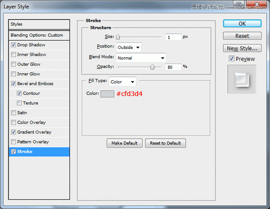Screen dimensions: 270x209
Task: Toggle the Contour checkbox
Action: (x=19, y=93)
